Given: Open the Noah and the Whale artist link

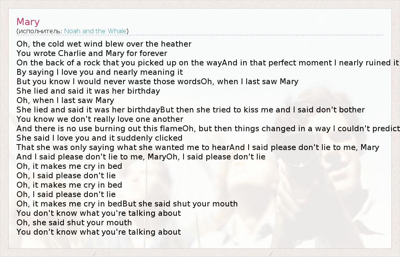Looking at the screenshot, I should tap(95, 31).
